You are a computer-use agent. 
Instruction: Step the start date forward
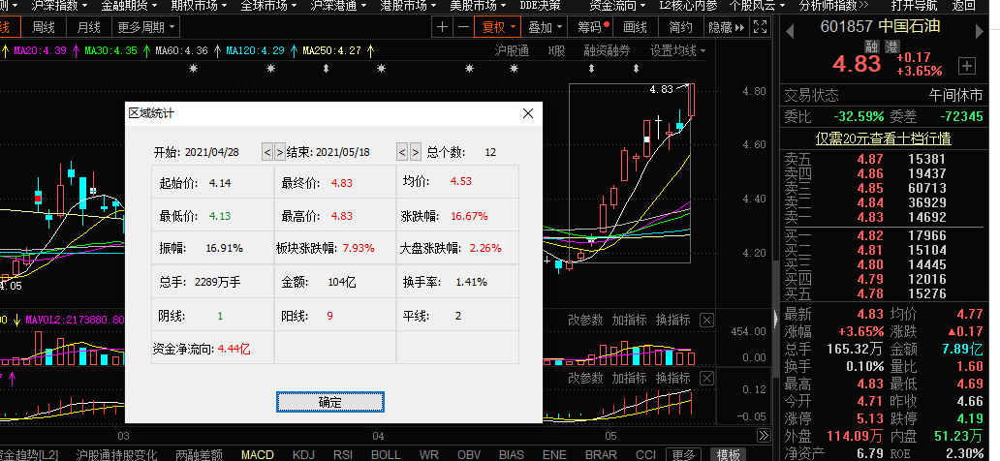point(279,152)
